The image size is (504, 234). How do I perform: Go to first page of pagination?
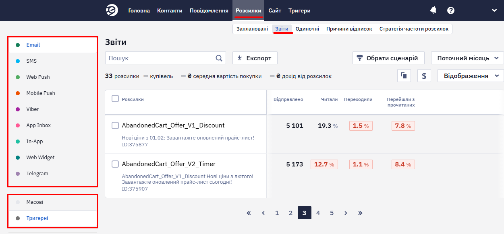tap(249, 213)
